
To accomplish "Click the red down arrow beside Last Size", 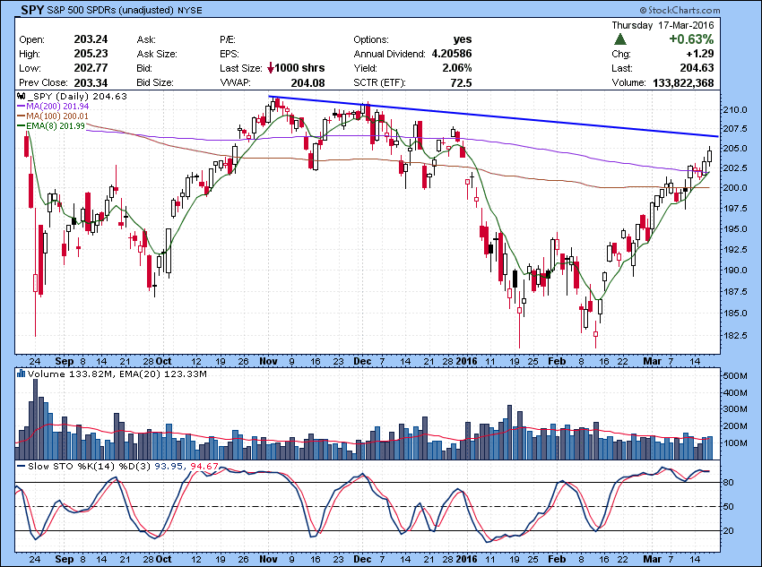I will (271, 68).
